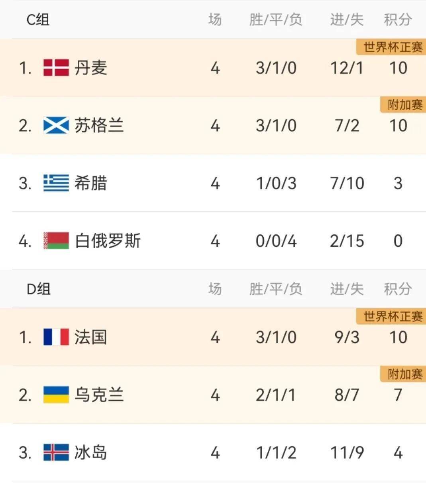Click the Ukraine flag icon
The height and width of the screenshot is (483, 426).
pyautogui.click(x=56, y=395)
